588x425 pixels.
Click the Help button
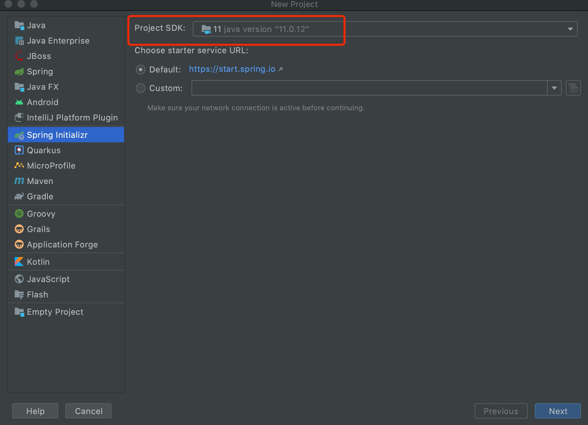[35, 411]
